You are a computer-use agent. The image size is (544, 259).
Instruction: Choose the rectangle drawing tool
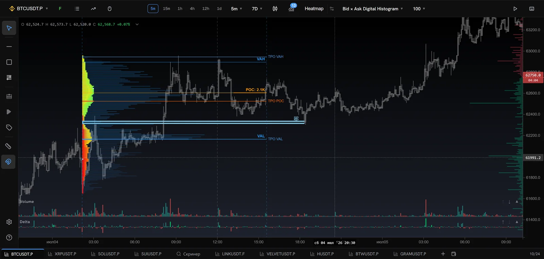tap(9, 62)
